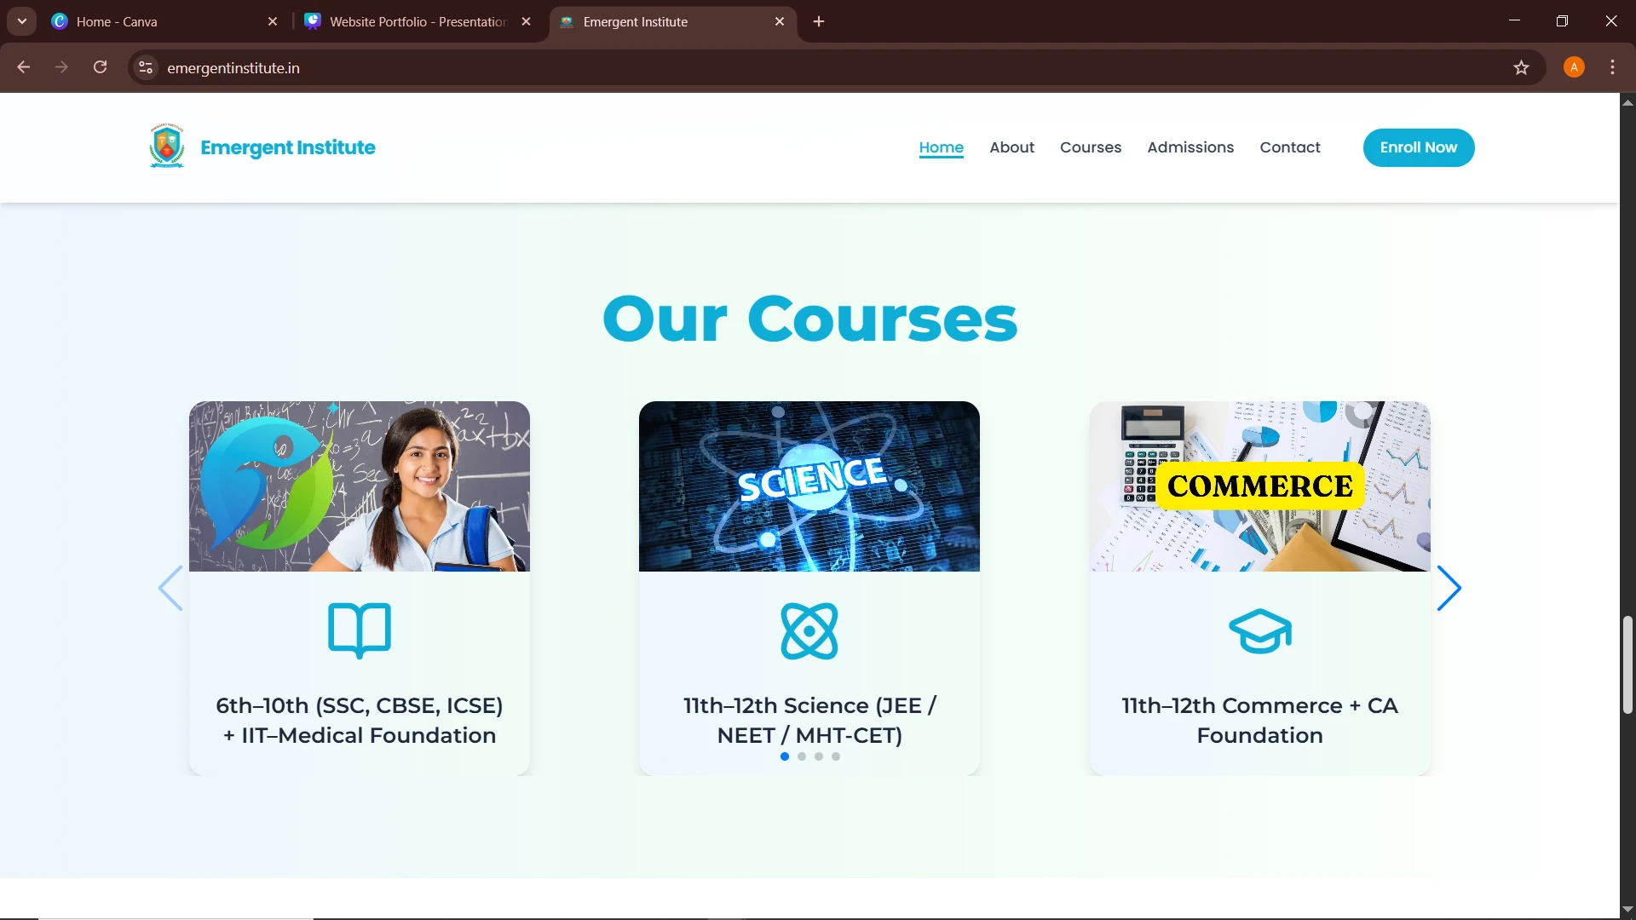
Task: Click the atom science course icon
Action: pos(809,630)
